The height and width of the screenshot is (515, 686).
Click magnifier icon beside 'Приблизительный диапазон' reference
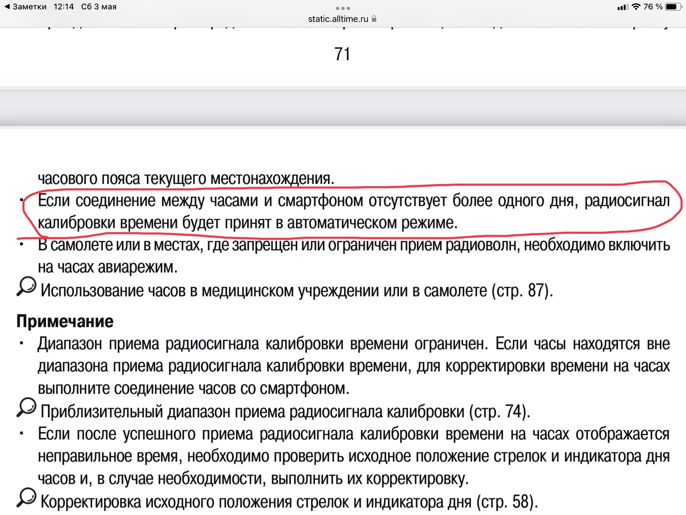pos(26,408)
